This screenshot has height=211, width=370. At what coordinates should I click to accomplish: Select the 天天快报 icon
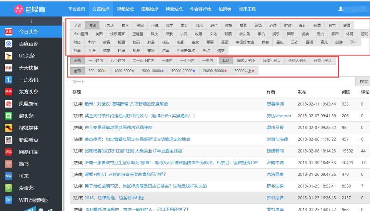[x=9, y=68]
